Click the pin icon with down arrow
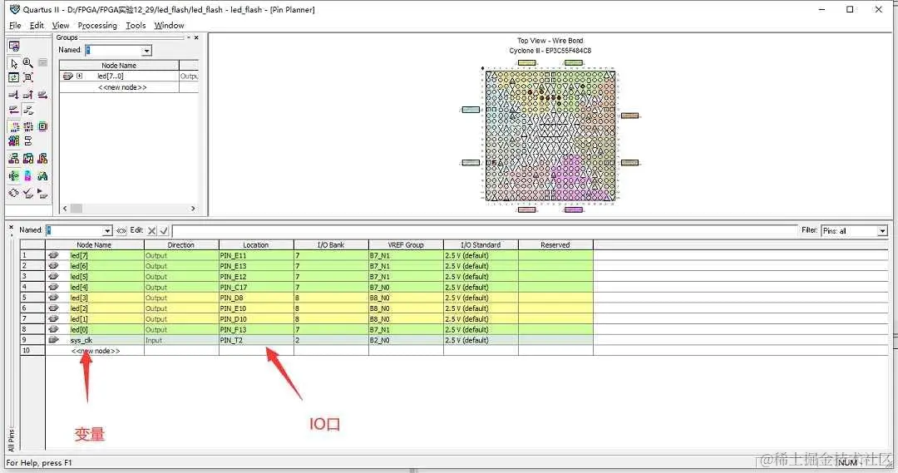Image resolution: width=898 pixels, height=473 pixels. click(14, 95)
